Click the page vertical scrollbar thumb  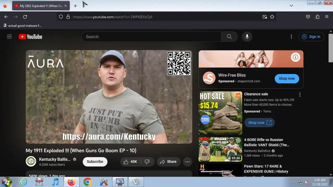(x=331, y=48)
